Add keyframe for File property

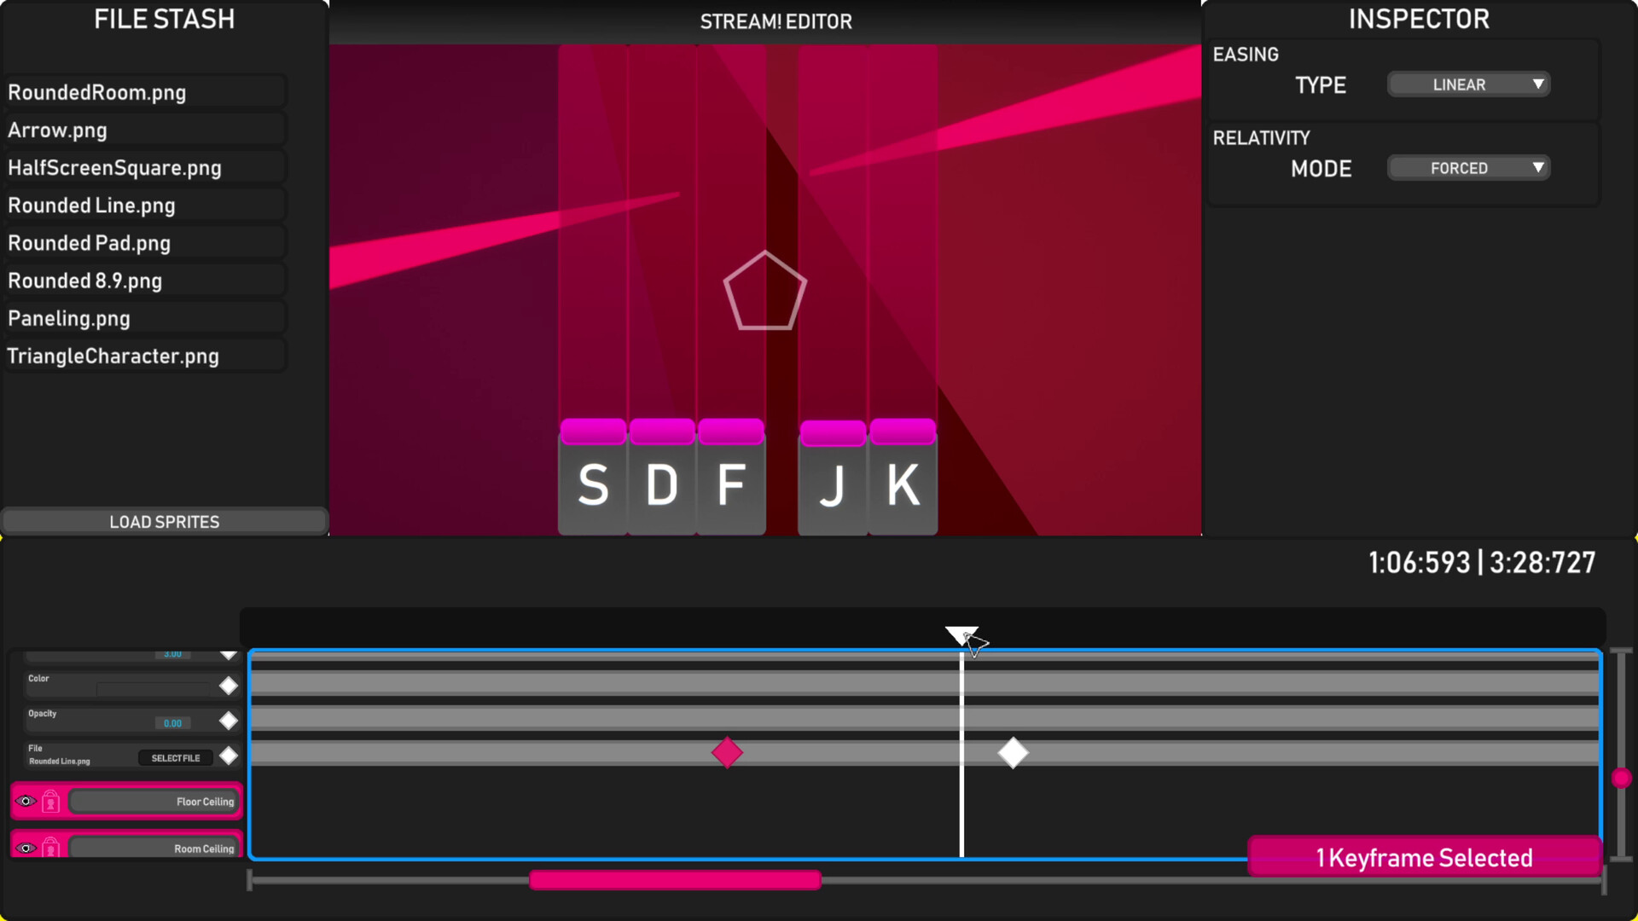click(229, 756)
